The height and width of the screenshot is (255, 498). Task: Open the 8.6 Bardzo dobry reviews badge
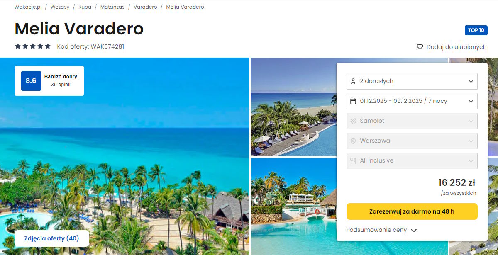49,81
